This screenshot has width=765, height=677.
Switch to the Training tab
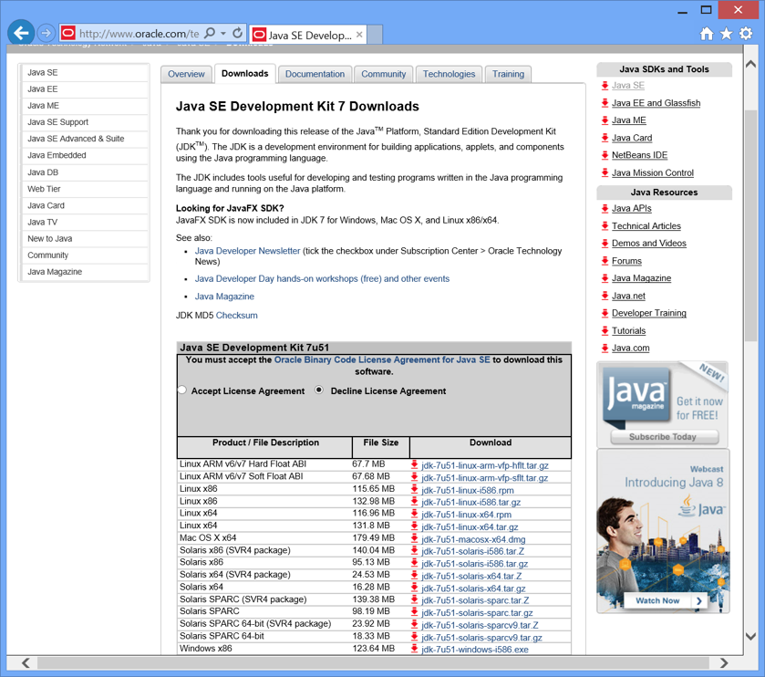click(508, 74)
